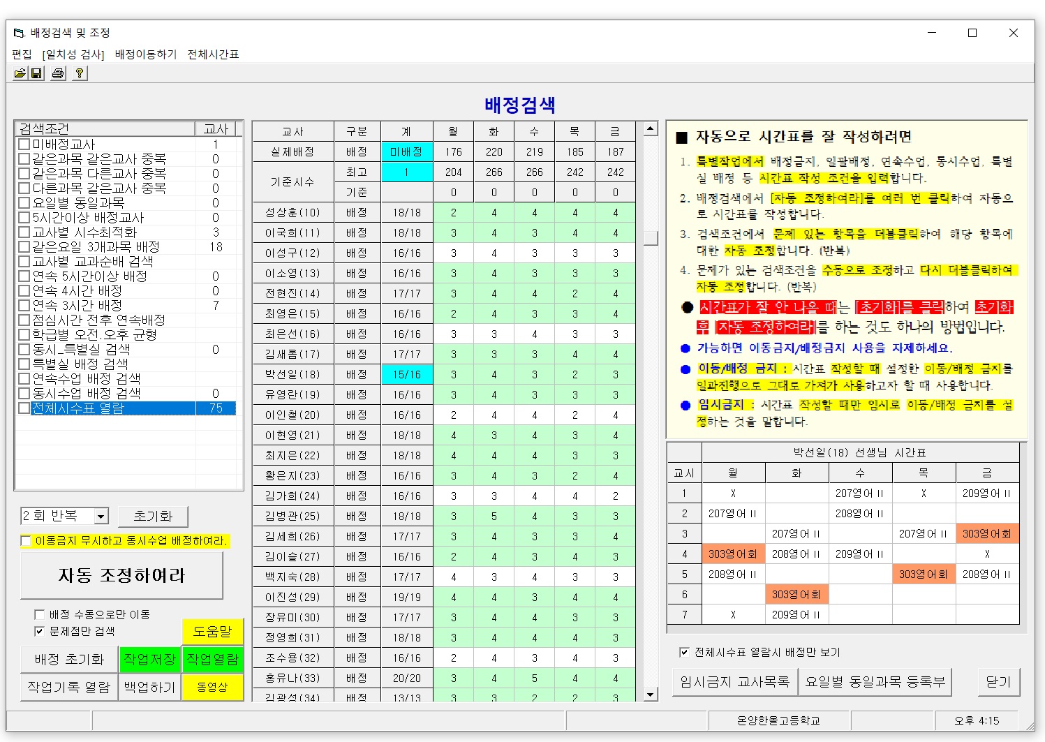Screen dimensions: 1045x742
Task: Click the 교사 header in condition list
Action: coord(216,128)
